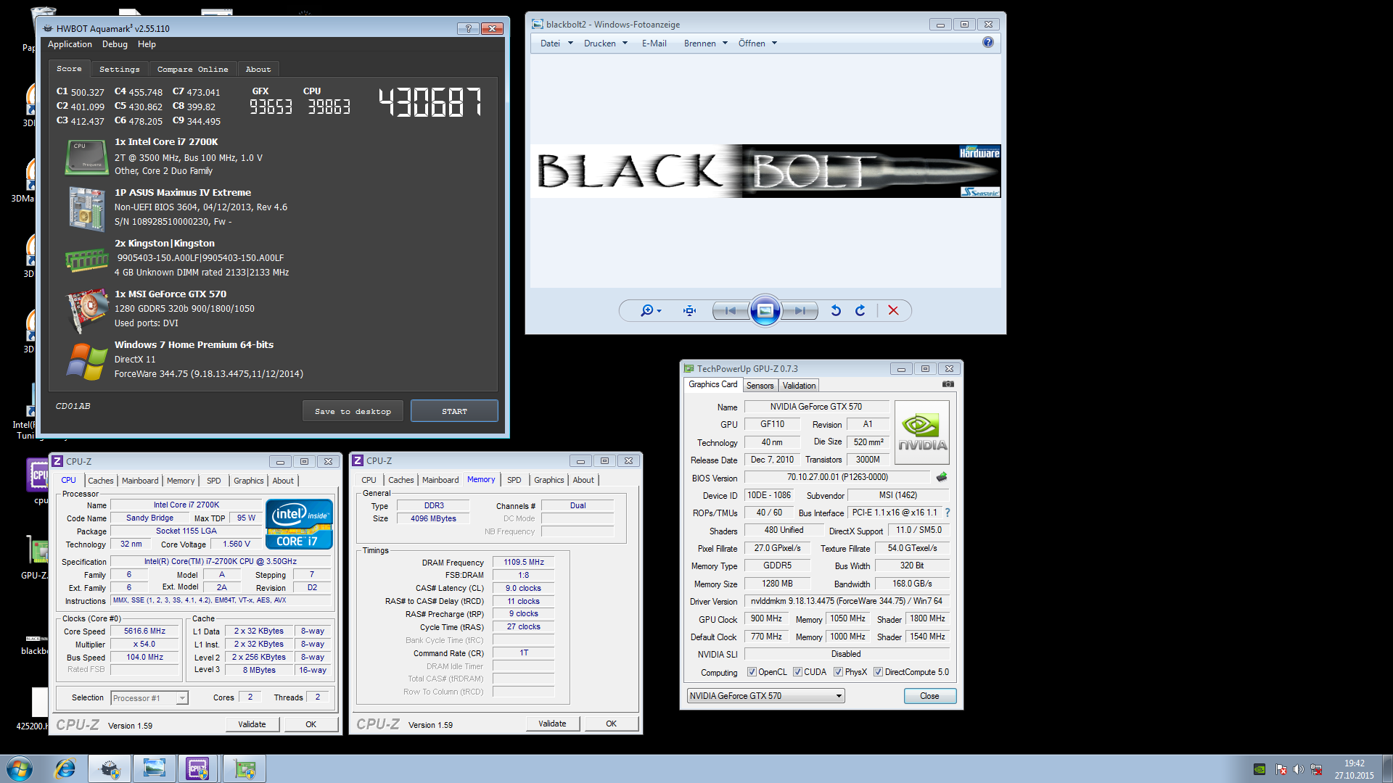
Task: Click Validate in the right CPU-Z window
Action: point(552,723)
